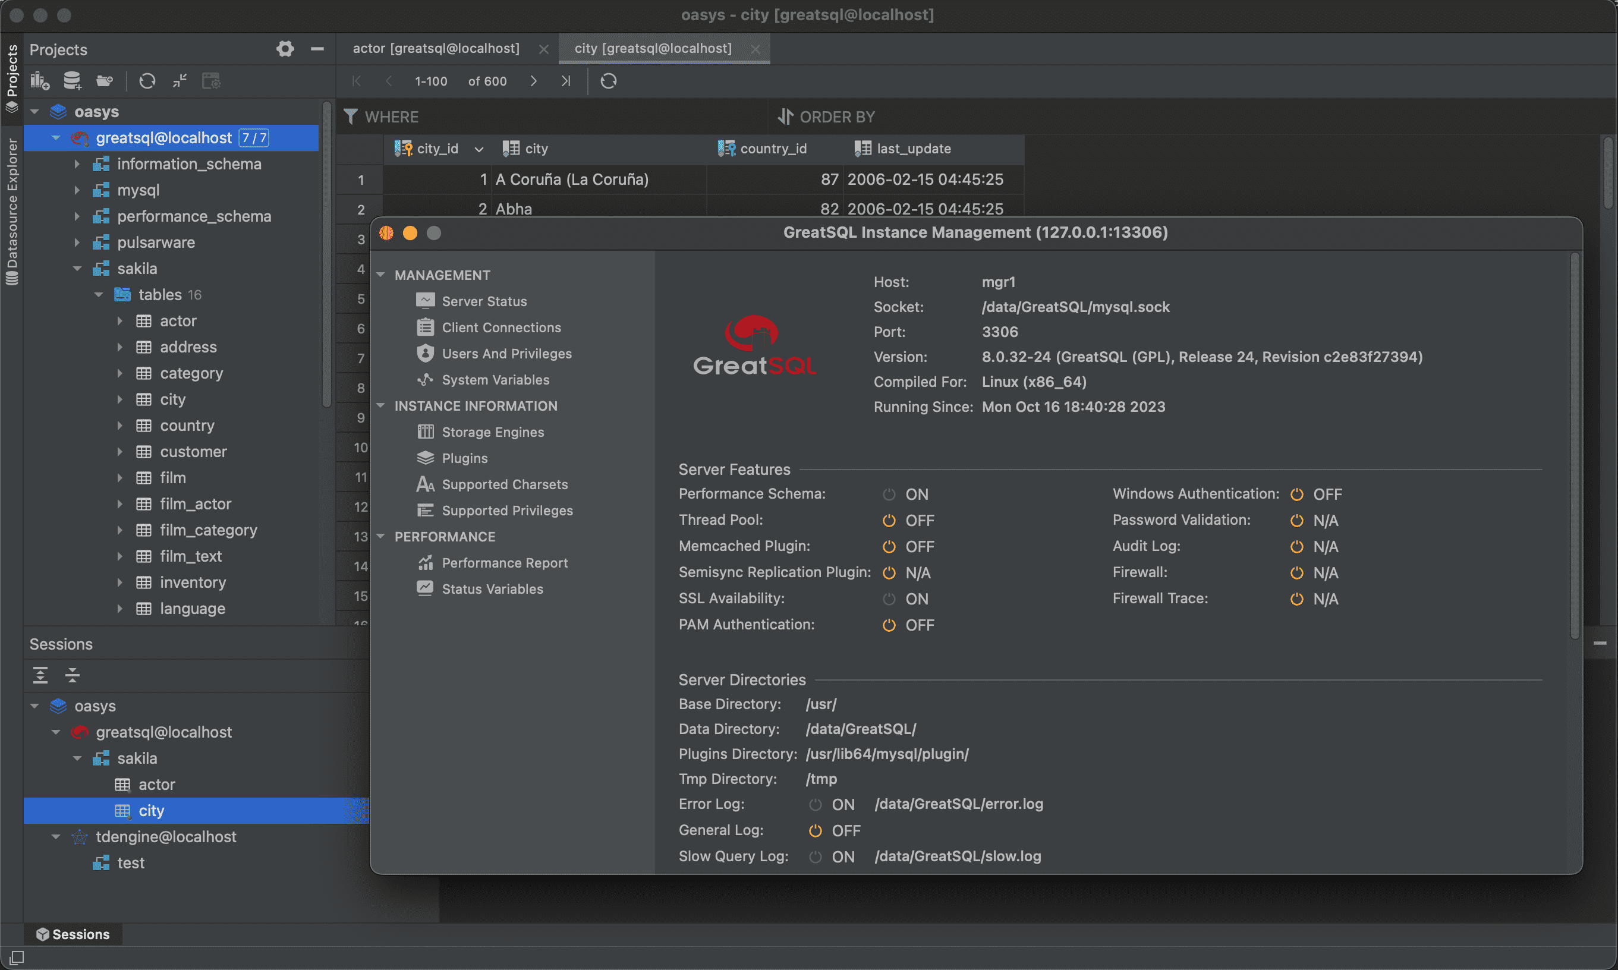
Task: Select pulsarware database node
Action: [x=156, y=242]
